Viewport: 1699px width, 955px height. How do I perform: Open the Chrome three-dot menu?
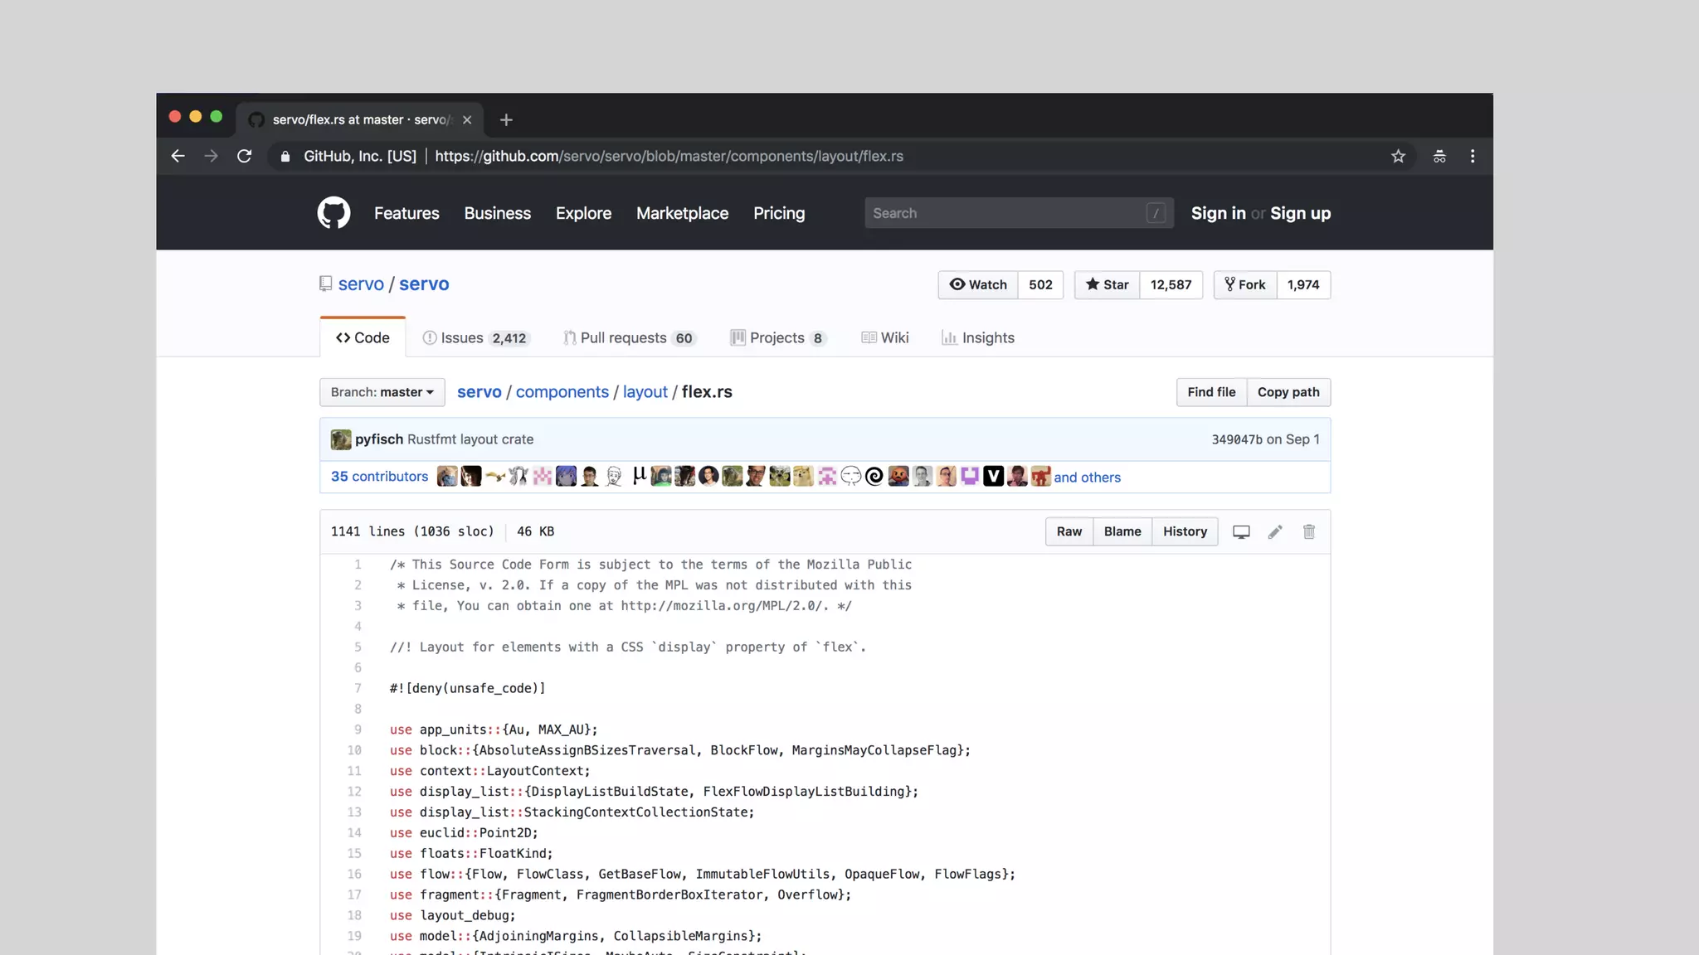[1473, 156]
